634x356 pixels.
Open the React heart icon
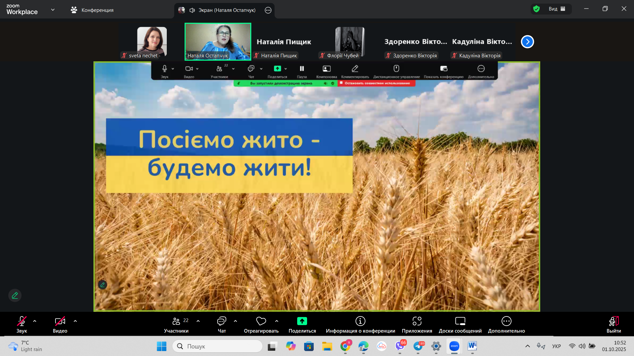(261, 321)
